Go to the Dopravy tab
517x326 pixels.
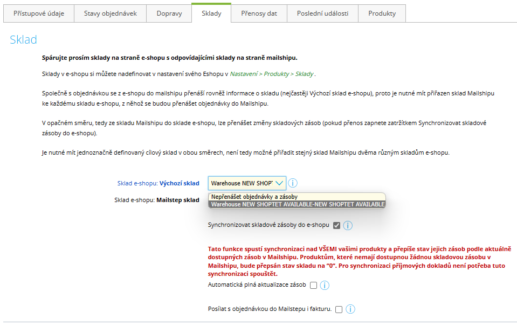point(169,13)
